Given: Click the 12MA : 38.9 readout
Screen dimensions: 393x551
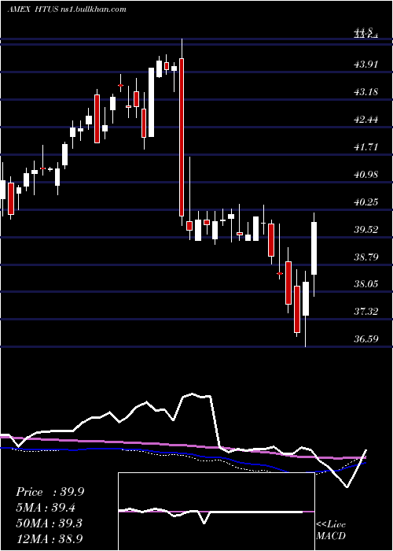Looking at the screenshot, I should point(49,538).
